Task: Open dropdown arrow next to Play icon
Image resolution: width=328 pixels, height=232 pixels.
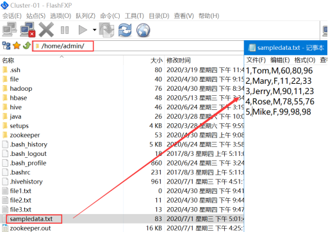Action: (94, 30)
